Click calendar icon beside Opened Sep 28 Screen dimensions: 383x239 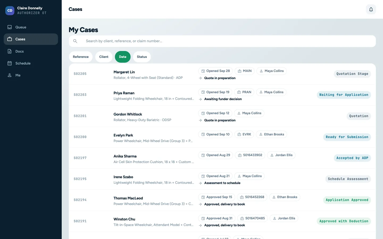pyautogui.click(x=203, y=71)
